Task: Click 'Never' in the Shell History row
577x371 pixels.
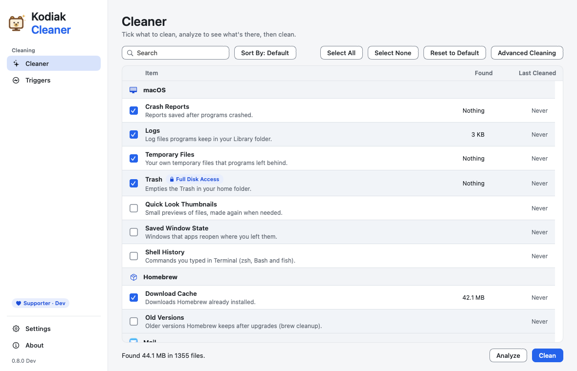Action: 539,256
